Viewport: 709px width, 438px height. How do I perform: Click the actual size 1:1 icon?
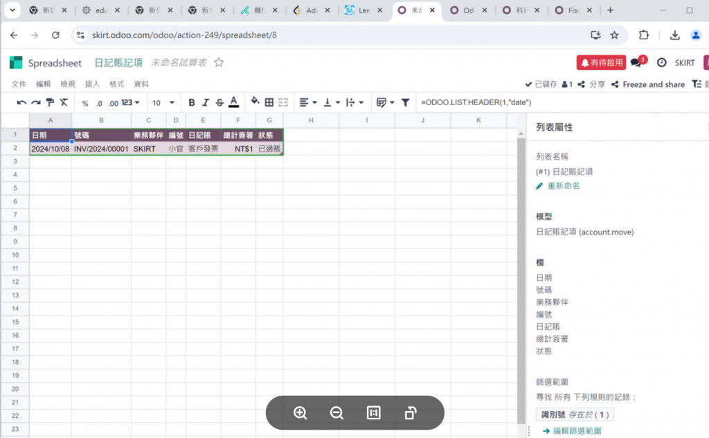(373, 412)
